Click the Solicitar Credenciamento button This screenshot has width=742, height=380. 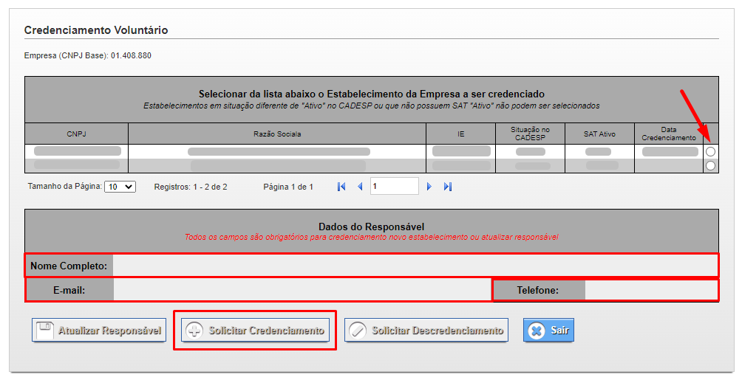click(x=255, y=330)
